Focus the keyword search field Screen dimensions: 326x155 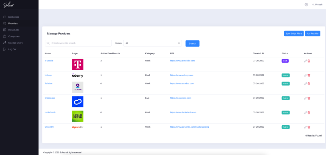coord(78,43)
